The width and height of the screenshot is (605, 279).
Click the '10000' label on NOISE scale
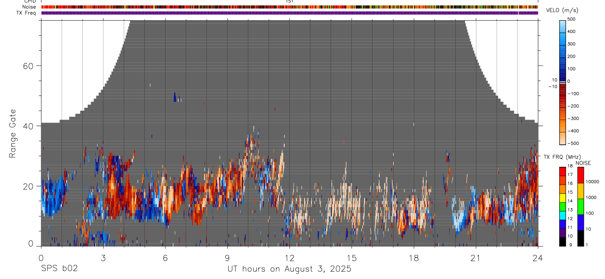click(592, 182)
